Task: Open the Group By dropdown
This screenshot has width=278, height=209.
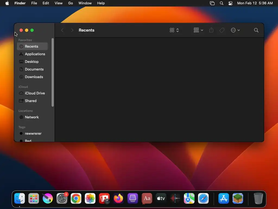Action: click(198, 30)
